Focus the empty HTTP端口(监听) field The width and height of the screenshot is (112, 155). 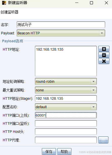66,123
